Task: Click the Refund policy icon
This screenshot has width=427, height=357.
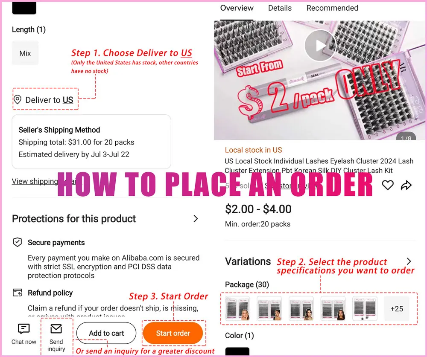Action: (18, 293)
